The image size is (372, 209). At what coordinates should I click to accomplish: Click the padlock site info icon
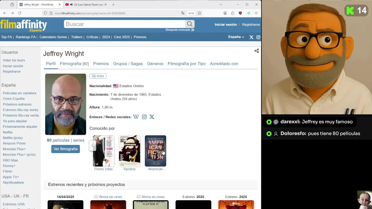(x=51, y=13)
